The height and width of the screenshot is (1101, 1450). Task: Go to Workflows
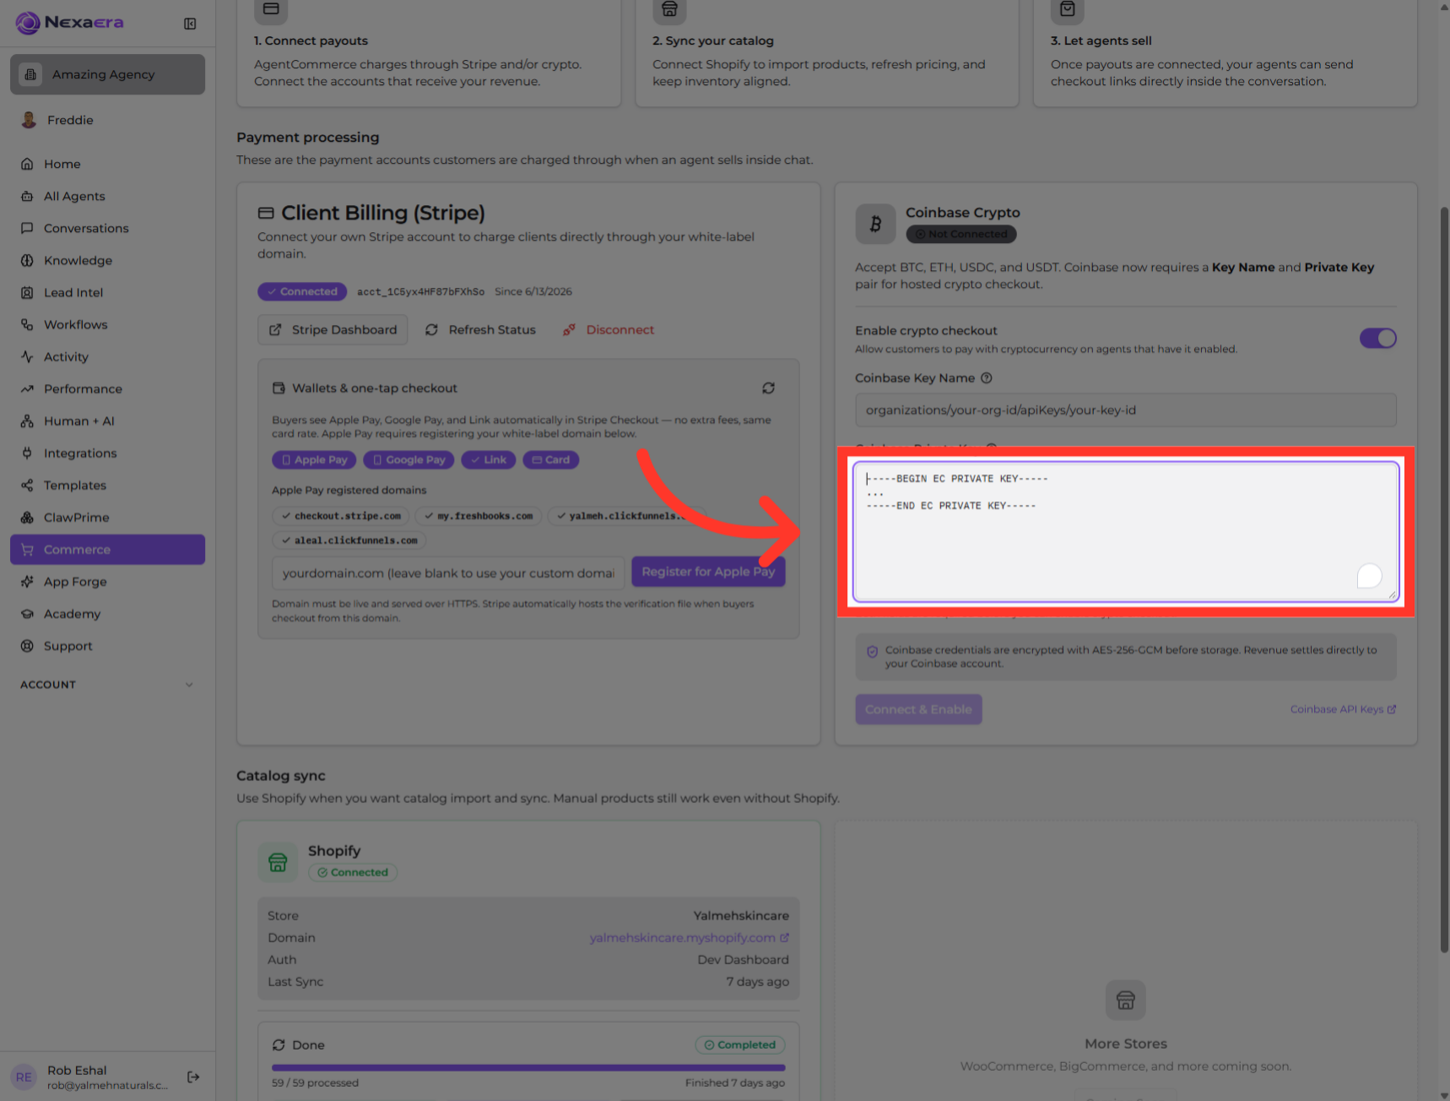(107, 324)
